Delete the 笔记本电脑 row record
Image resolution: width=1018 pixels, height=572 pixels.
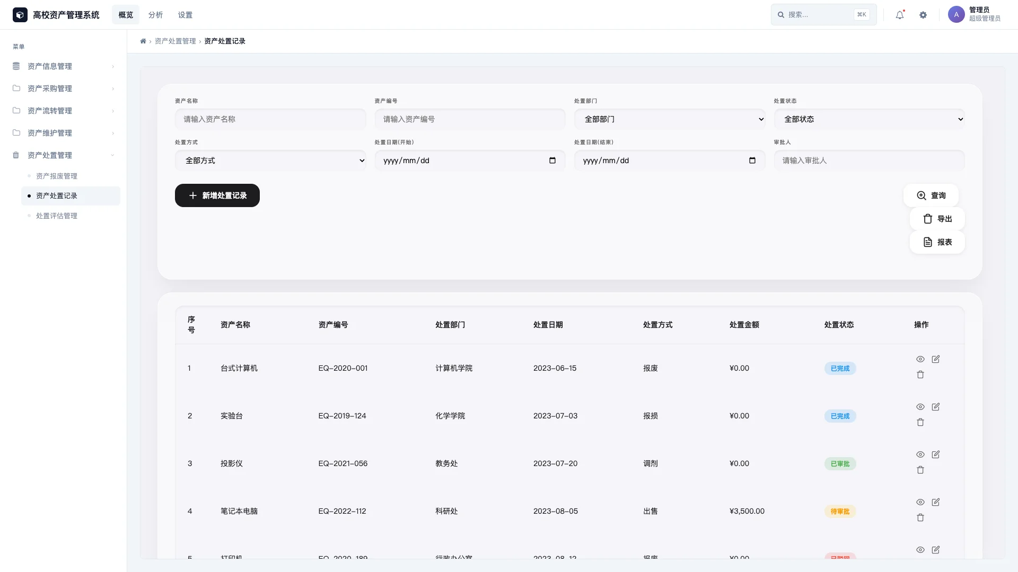point(920,517)
